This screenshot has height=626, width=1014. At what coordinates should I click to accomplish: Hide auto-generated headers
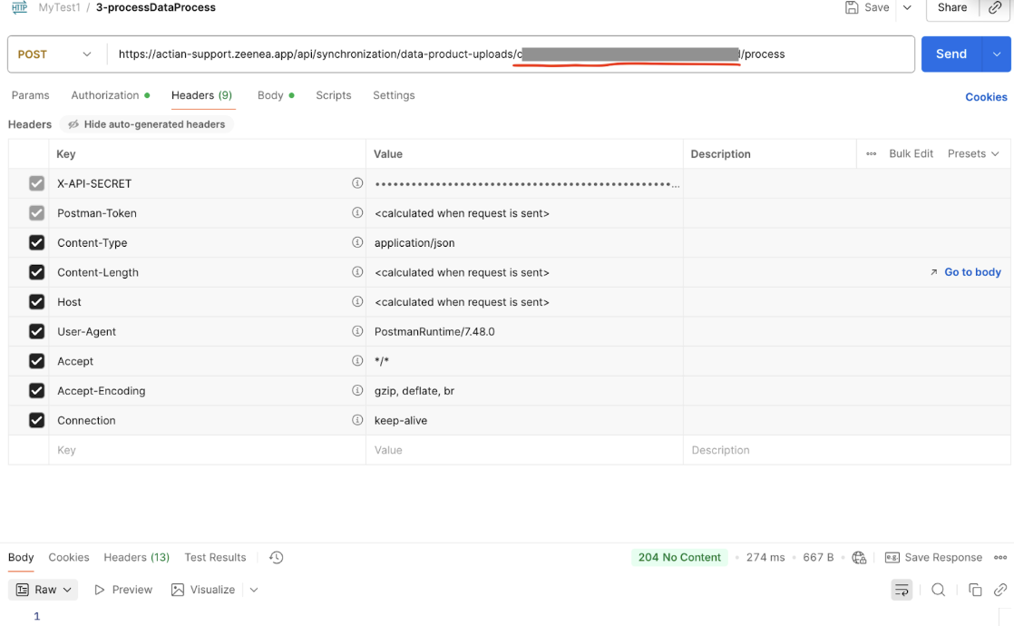147,124
